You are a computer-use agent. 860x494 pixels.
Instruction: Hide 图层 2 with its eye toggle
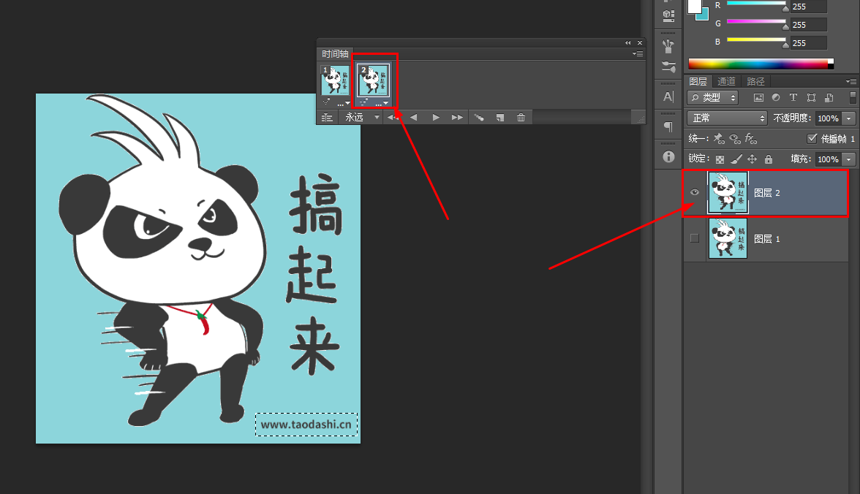694,192
